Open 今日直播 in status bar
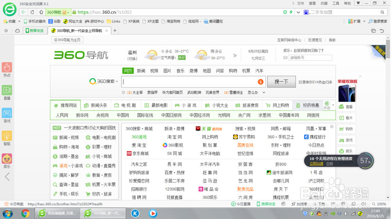Screen dimensions: 391x219 [x=241, y=204]
